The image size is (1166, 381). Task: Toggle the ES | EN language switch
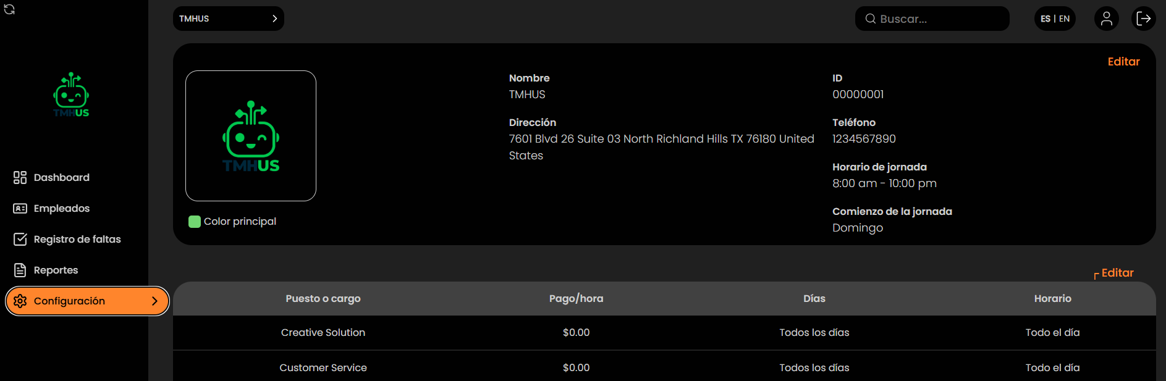(1055, 19)
